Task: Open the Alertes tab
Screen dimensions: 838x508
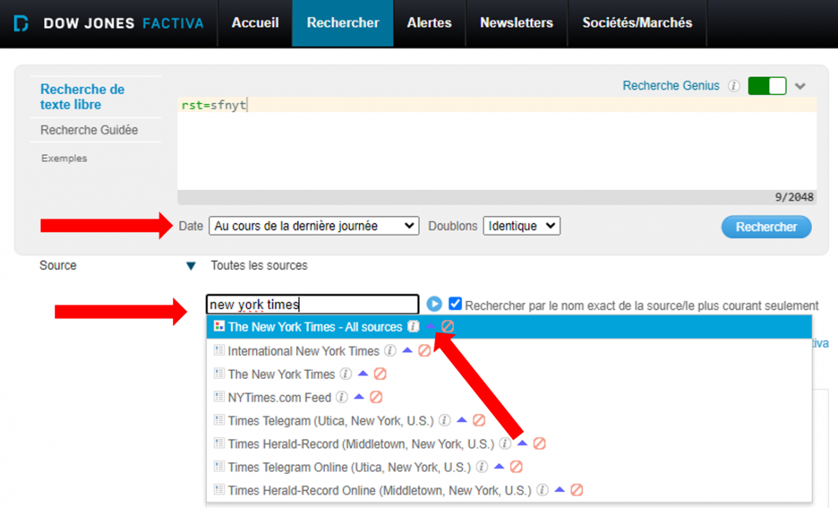Action: pos(429,23)
